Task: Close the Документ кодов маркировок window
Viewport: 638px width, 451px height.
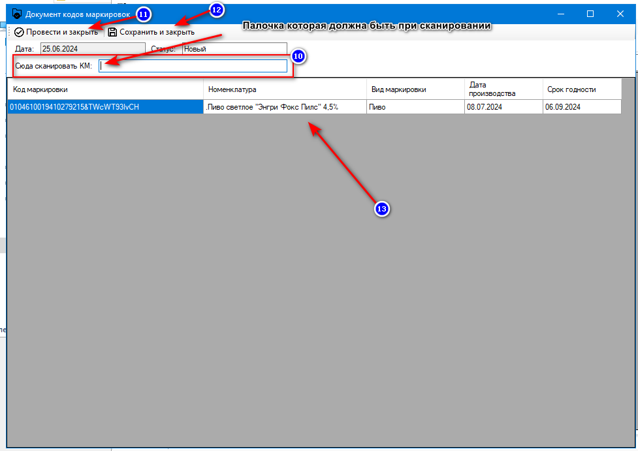Action: (x=620, y=13)
